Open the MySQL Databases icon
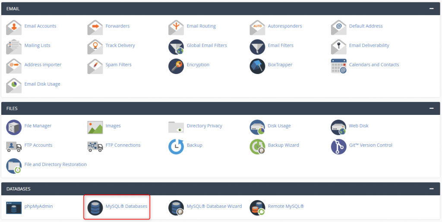The height and width of the screenshot is (222, 442). pyautogui.click(x=95, y=207)
